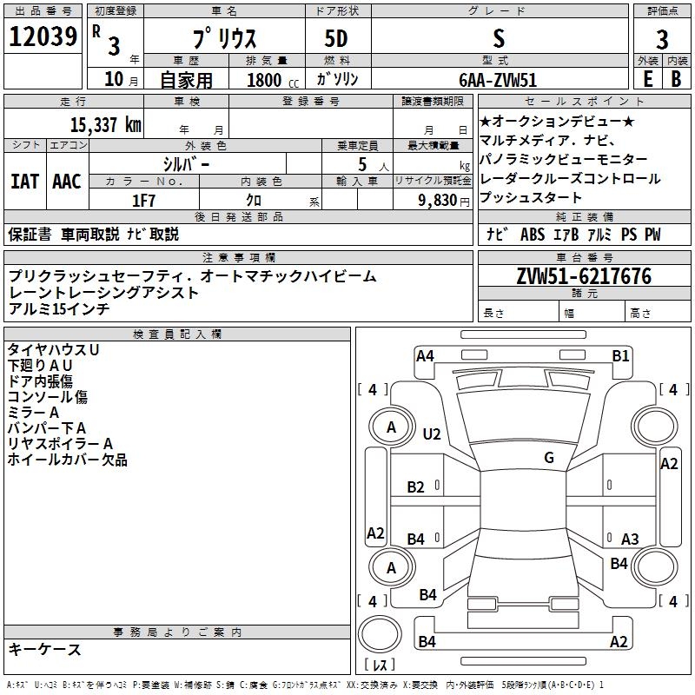Click the 長さ dimension field
The image size is (695, 695).
point(519,312)
